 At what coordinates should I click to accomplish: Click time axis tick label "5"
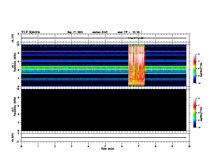pyautogui.click(x=105, y=146)
